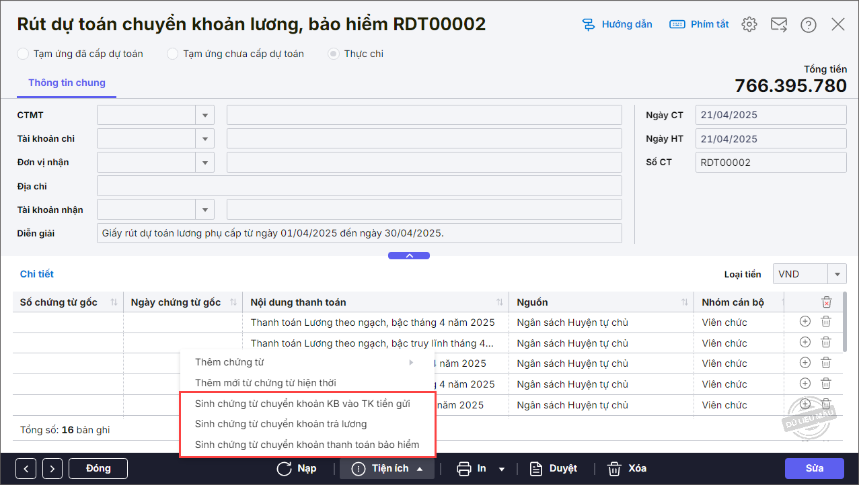Click the Ngày CT date field
The image size is (859, 485).
(x=771, y=115)
